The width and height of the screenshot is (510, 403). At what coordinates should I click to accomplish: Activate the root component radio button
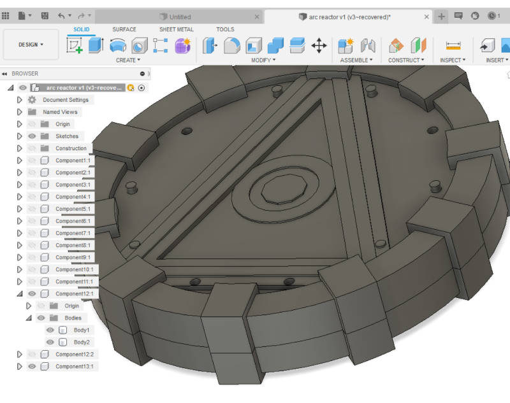tap(141, 88)
